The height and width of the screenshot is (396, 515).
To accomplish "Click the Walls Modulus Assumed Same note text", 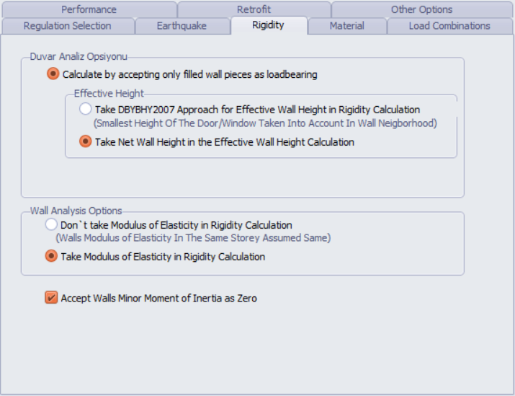I will click(193, 237).
